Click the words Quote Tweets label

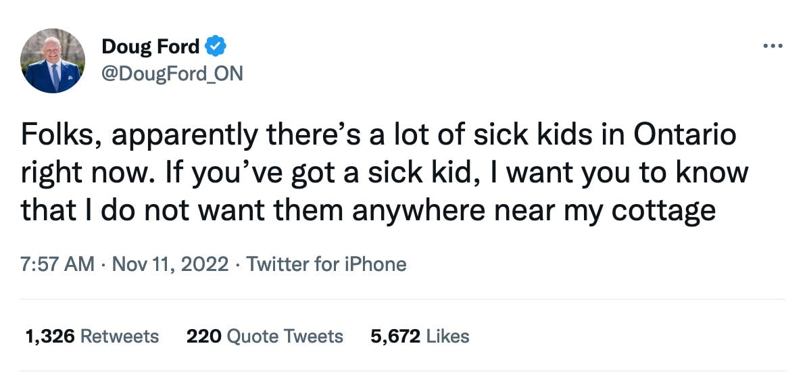click(x=285, y=336)
